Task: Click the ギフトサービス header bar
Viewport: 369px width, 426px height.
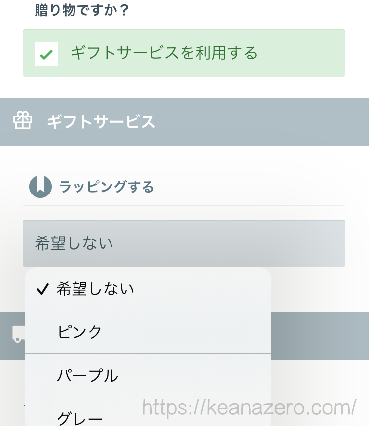Action: click(184, 121)
